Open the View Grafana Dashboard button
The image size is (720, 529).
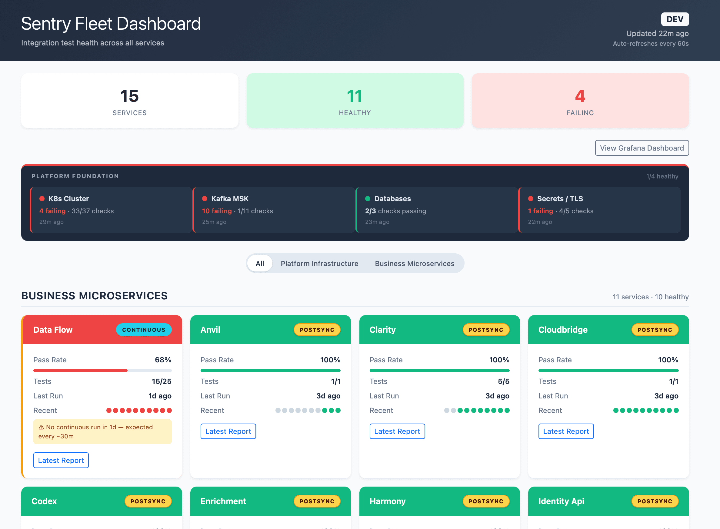(642, 148)
